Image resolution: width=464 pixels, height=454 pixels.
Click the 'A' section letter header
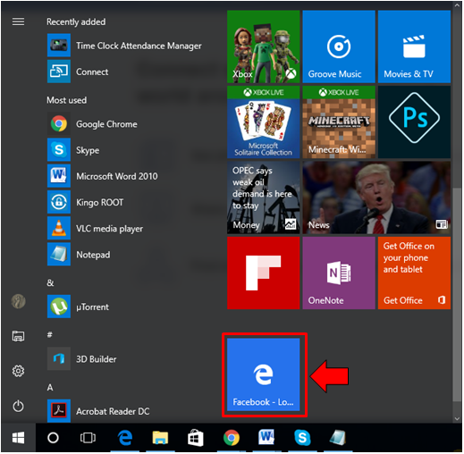(x=50, y=387)
